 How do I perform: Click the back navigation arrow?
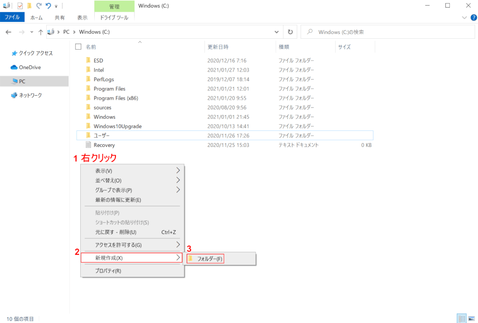tap(9, 32)
